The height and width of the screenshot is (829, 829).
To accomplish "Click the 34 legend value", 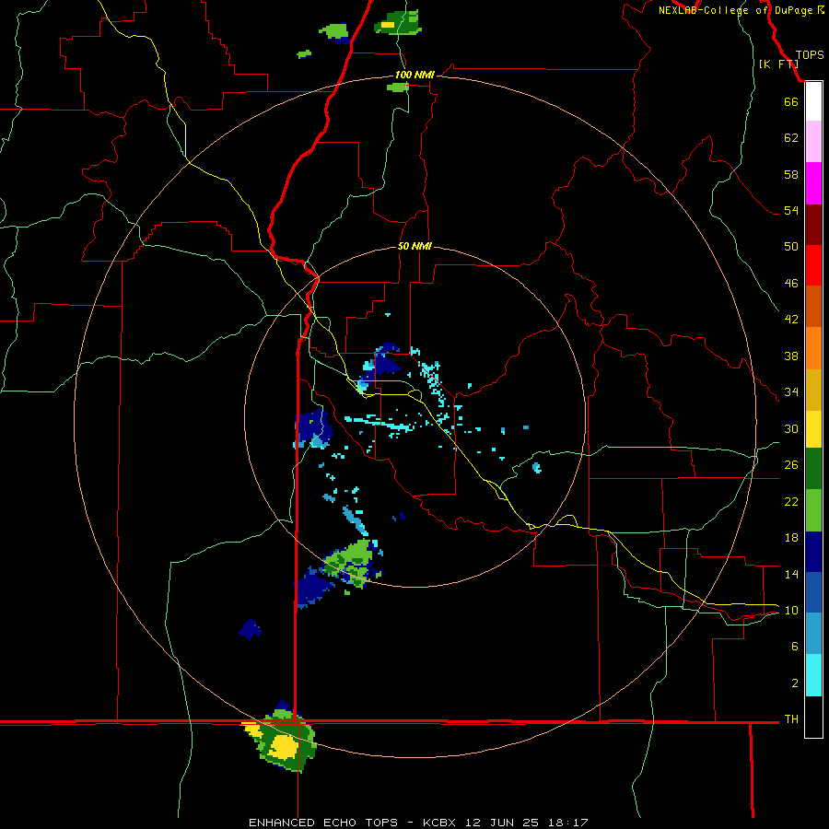I will coord(791,391).
